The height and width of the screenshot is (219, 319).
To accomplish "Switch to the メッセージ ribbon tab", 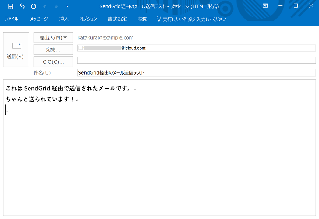I will coord(39,19).
